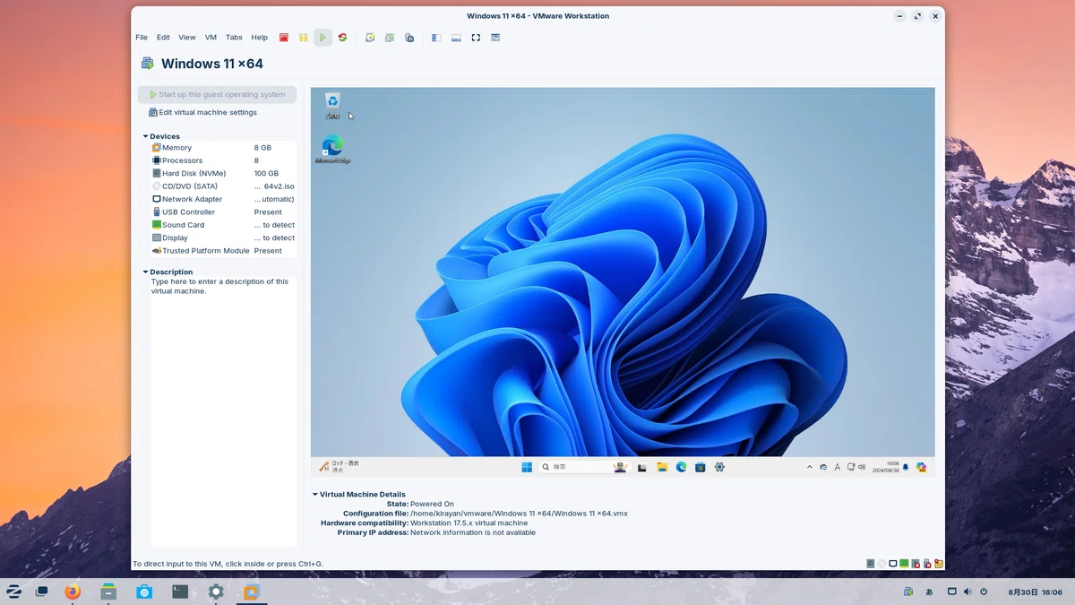1075x605 pixels.
Task: Open the File menu
Action: (142, 38)
